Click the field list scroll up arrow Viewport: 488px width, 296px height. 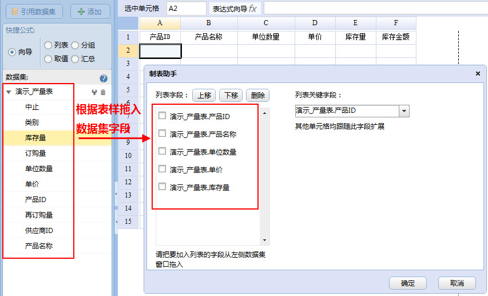click(x=264, y=113)
